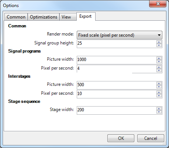
Task: Click the Cancel button
Action: 151,138
